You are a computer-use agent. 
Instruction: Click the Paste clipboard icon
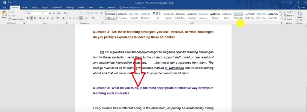pos(4,13)
